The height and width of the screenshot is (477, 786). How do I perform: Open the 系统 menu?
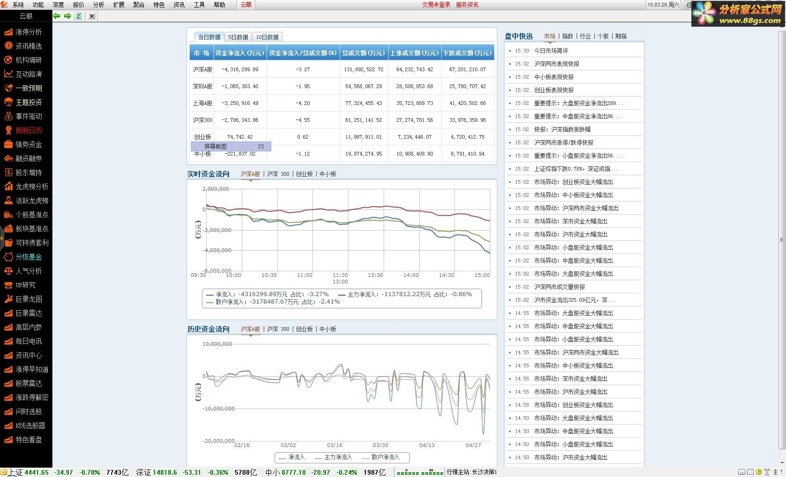pos(18,5)
